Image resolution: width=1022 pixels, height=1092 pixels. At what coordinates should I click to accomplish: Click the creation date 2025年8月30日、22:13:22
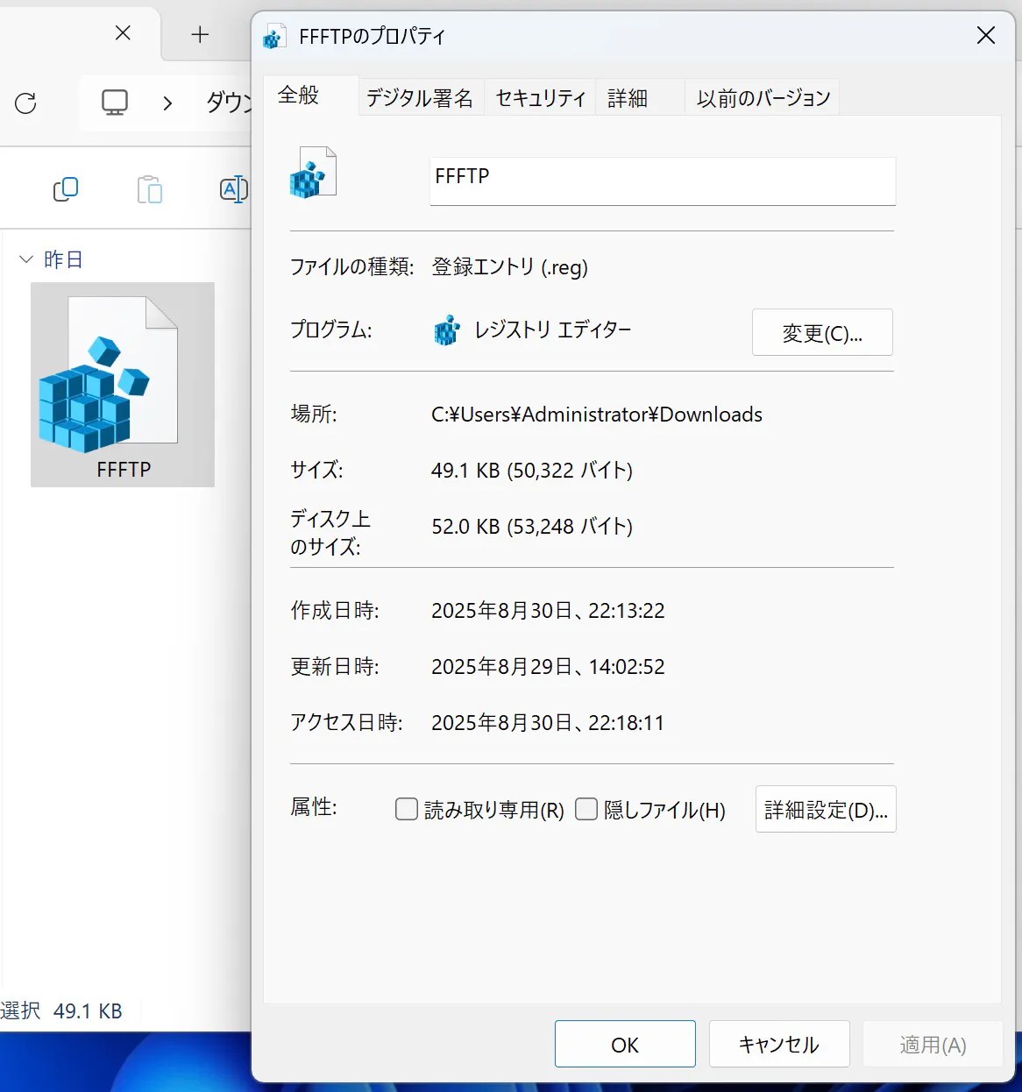[548, 611]
